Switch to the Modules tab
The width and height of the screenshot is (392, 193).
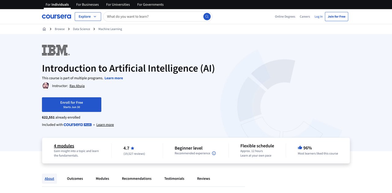(x=102, y=179)
